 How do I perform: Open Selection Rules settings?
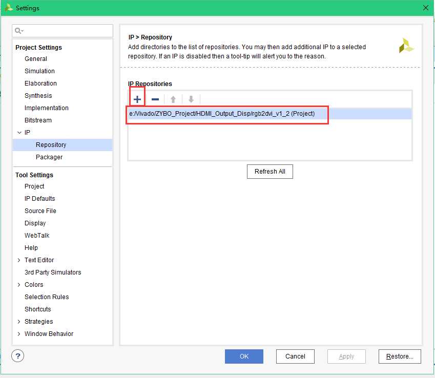point(47,297)
